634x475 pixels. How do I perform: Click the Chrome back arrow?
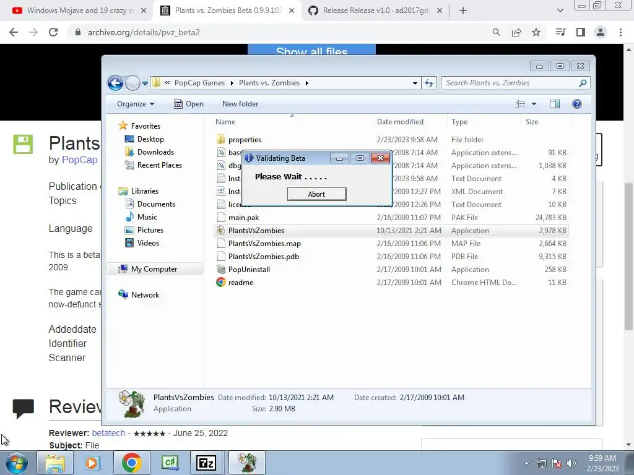pyautogui.click(x=14, y=32)
